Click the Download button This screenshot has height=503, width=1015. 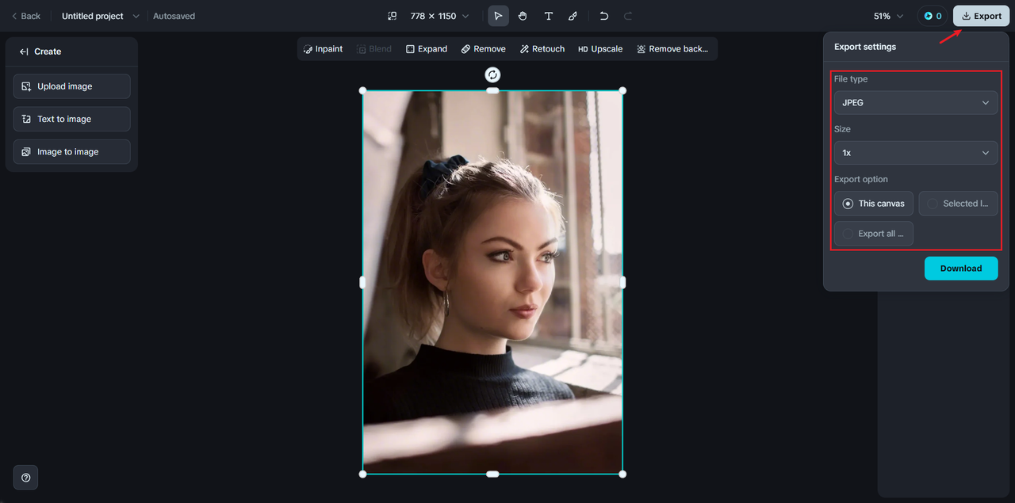(x=961, y=269)
